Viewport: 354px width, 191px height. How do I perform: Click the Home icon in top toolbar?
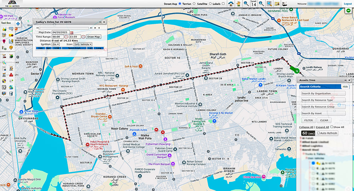(x=231, y=4)
